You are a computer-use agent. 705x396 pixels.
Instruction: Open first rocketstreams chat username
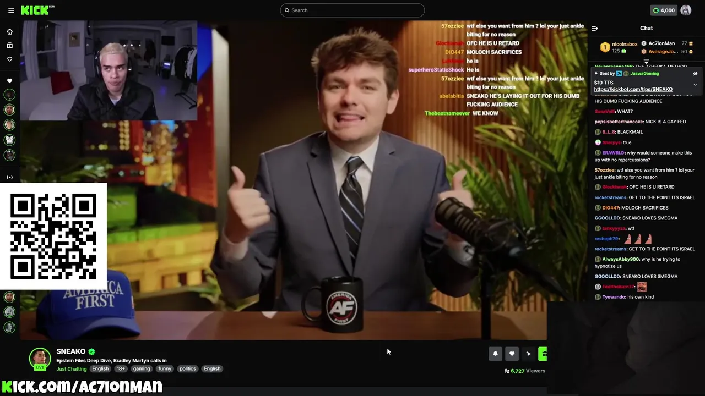pyautogui.click(x=610, y=197)
